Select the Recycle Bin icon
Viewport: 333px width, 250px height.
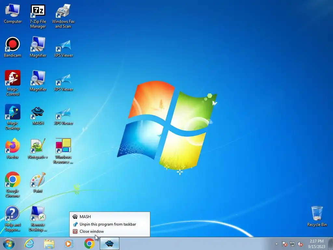click(x=317, y=216)
